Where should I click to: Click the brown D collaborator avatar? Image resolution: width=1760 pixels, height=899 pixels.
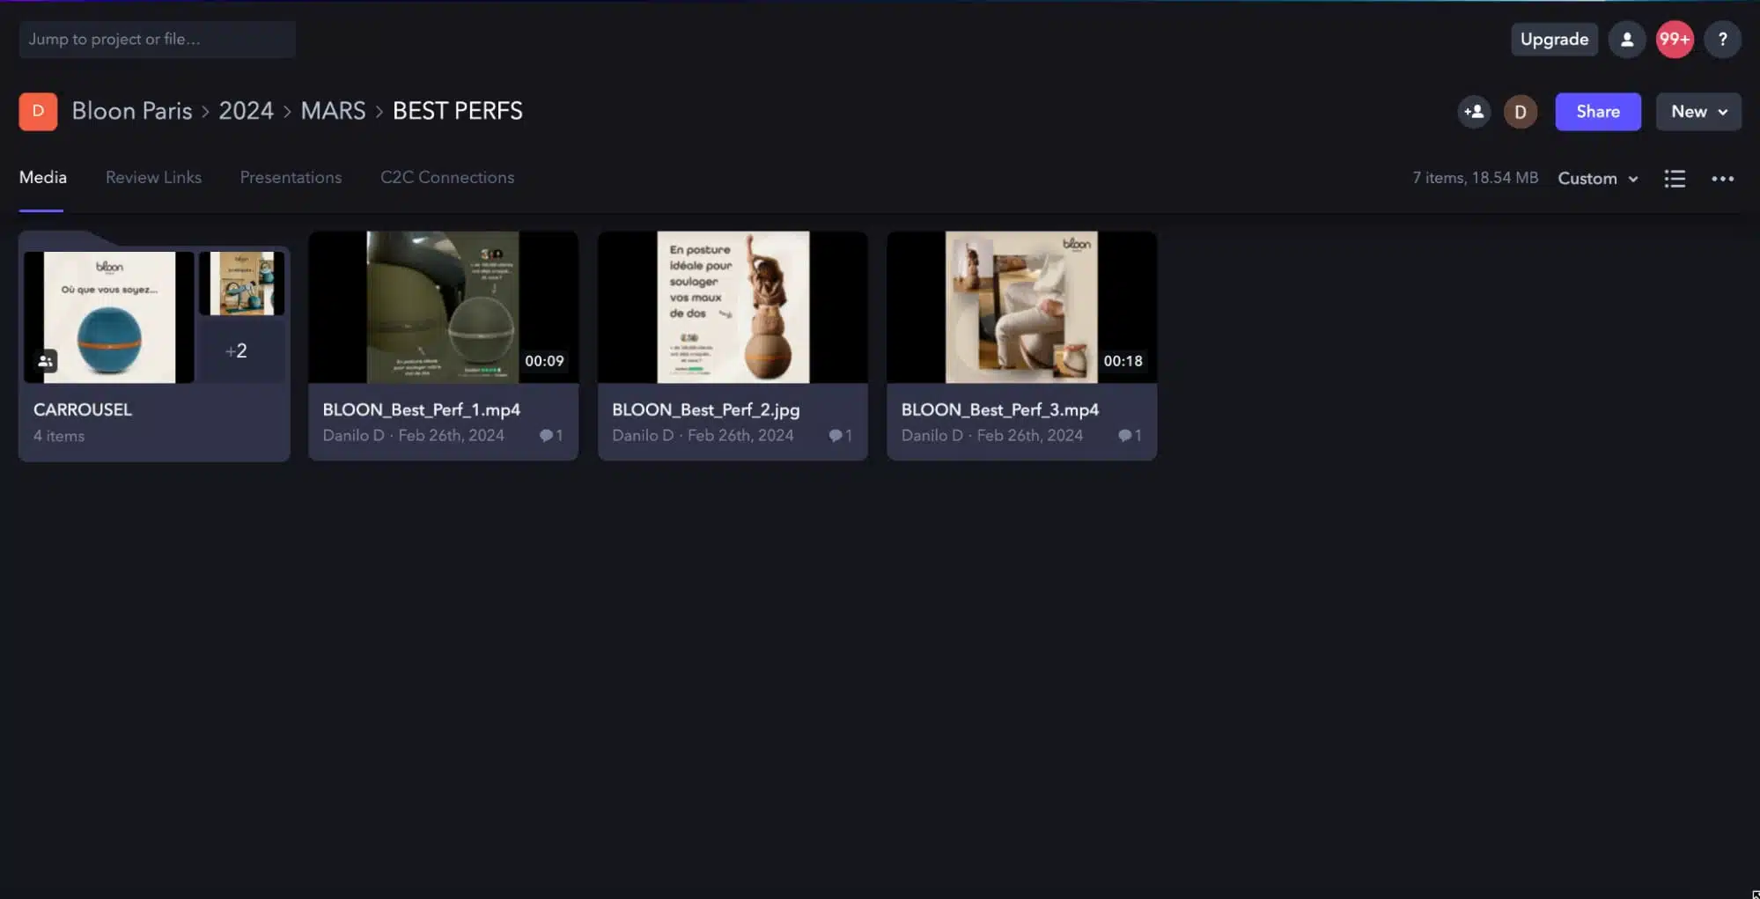1521,112
